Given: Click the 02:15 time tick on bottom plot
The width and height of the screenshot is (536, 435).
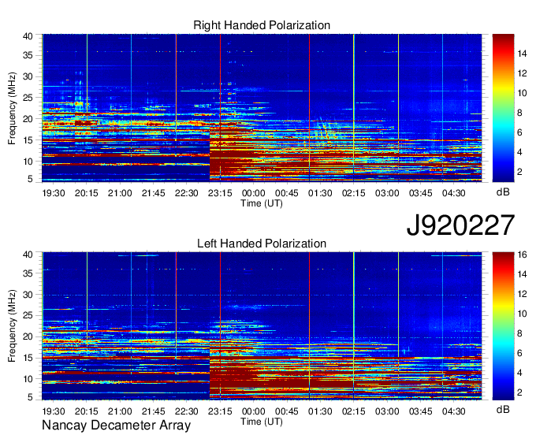Looking at the screenshot, I should [354, 411].
